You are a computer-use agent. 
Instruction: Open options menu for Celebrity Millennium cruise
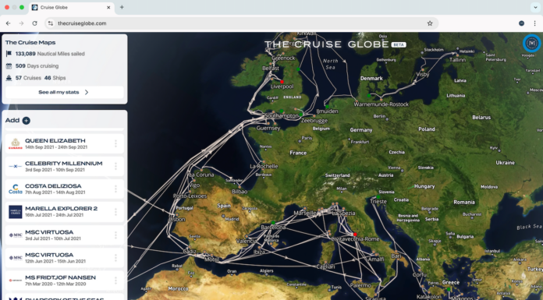(x=115, y=167)
